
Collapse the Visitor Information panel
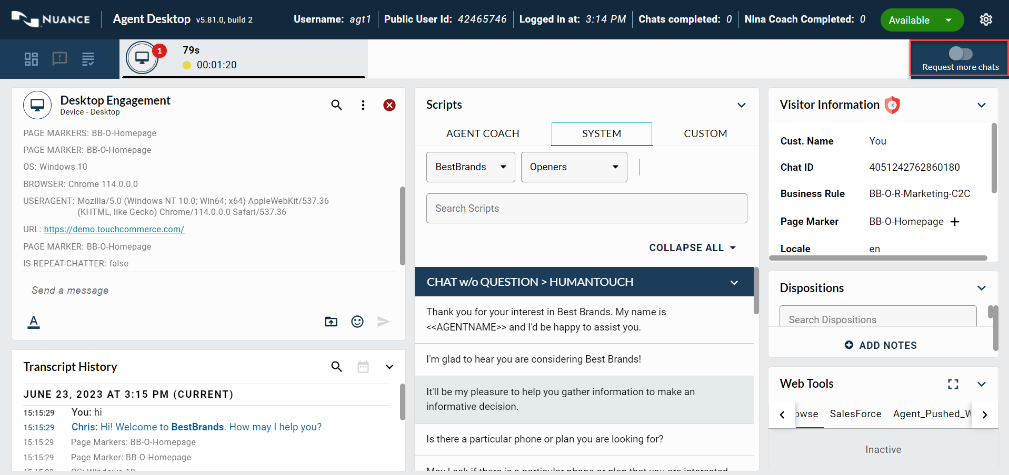pos(981,105)
